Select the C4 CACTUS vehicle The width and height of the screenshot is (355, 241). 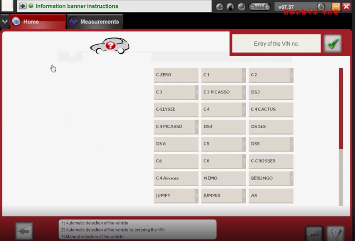(271, 110)
